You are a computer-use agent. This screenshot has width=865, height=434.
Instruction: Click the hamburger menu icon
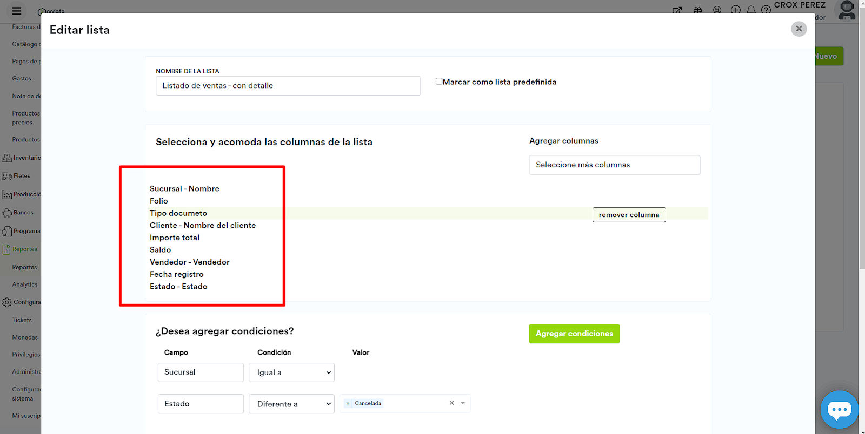pos(17,11)
